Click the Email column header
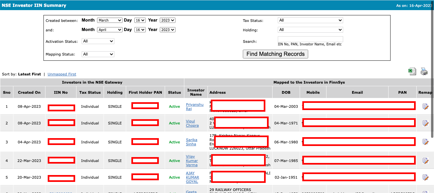This screenshot has height=193, width=434. click(x=358, y=92)
